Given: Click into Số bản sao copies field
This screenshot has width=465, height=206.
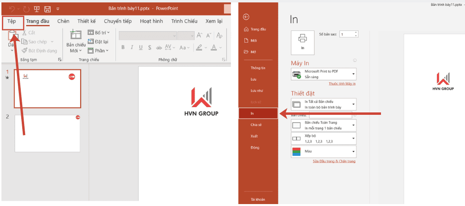Looking at the screenshot, I should pyautogui.click(x=347, y=34).
